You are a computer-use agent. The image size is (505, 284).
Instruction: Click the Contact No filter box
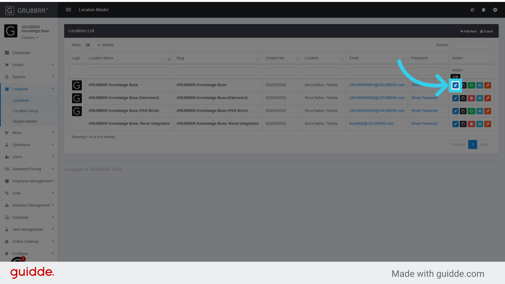coord(282,71)
